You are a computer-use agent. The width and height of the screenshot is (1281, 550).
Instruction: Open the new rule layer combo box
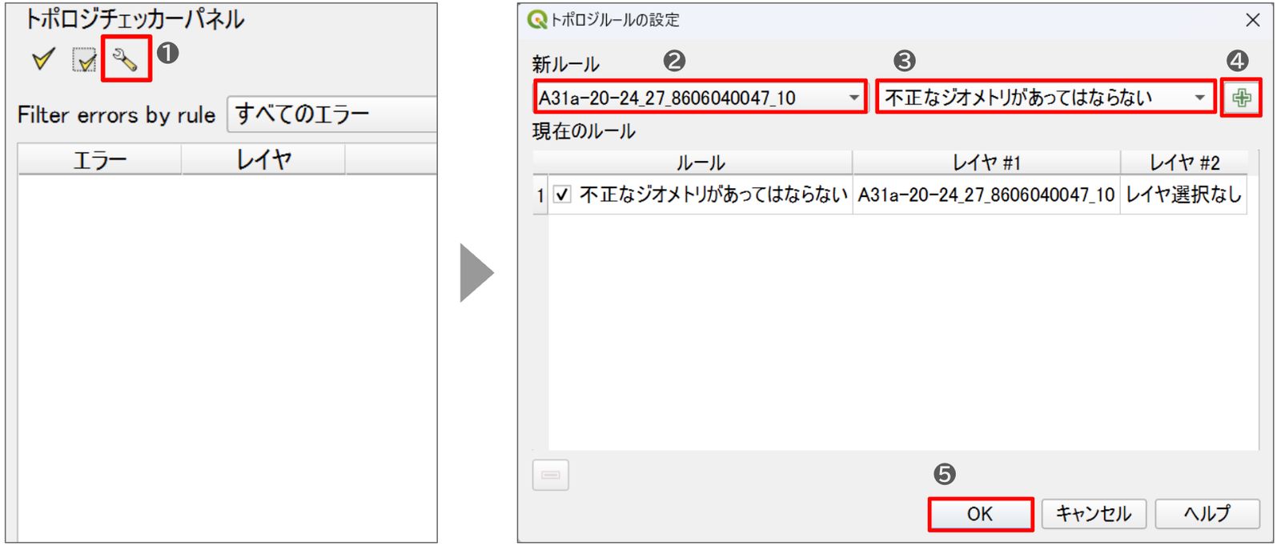click(701, 98)
